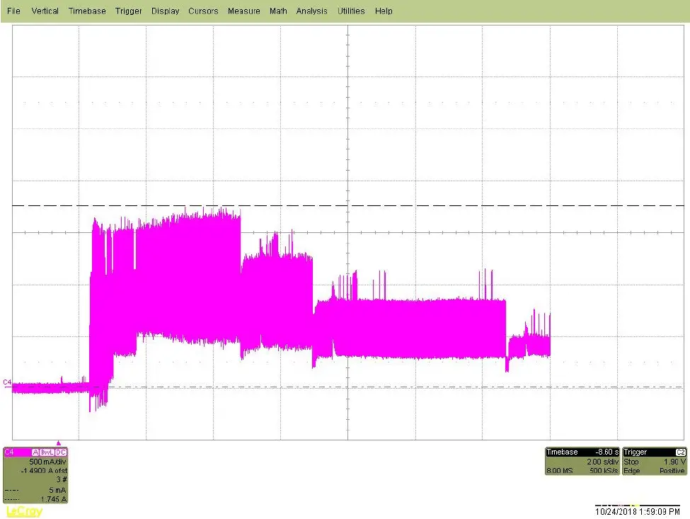Click the 500 mA/div scale value
This screenshot has width=690, height=519.
point(47,462)
